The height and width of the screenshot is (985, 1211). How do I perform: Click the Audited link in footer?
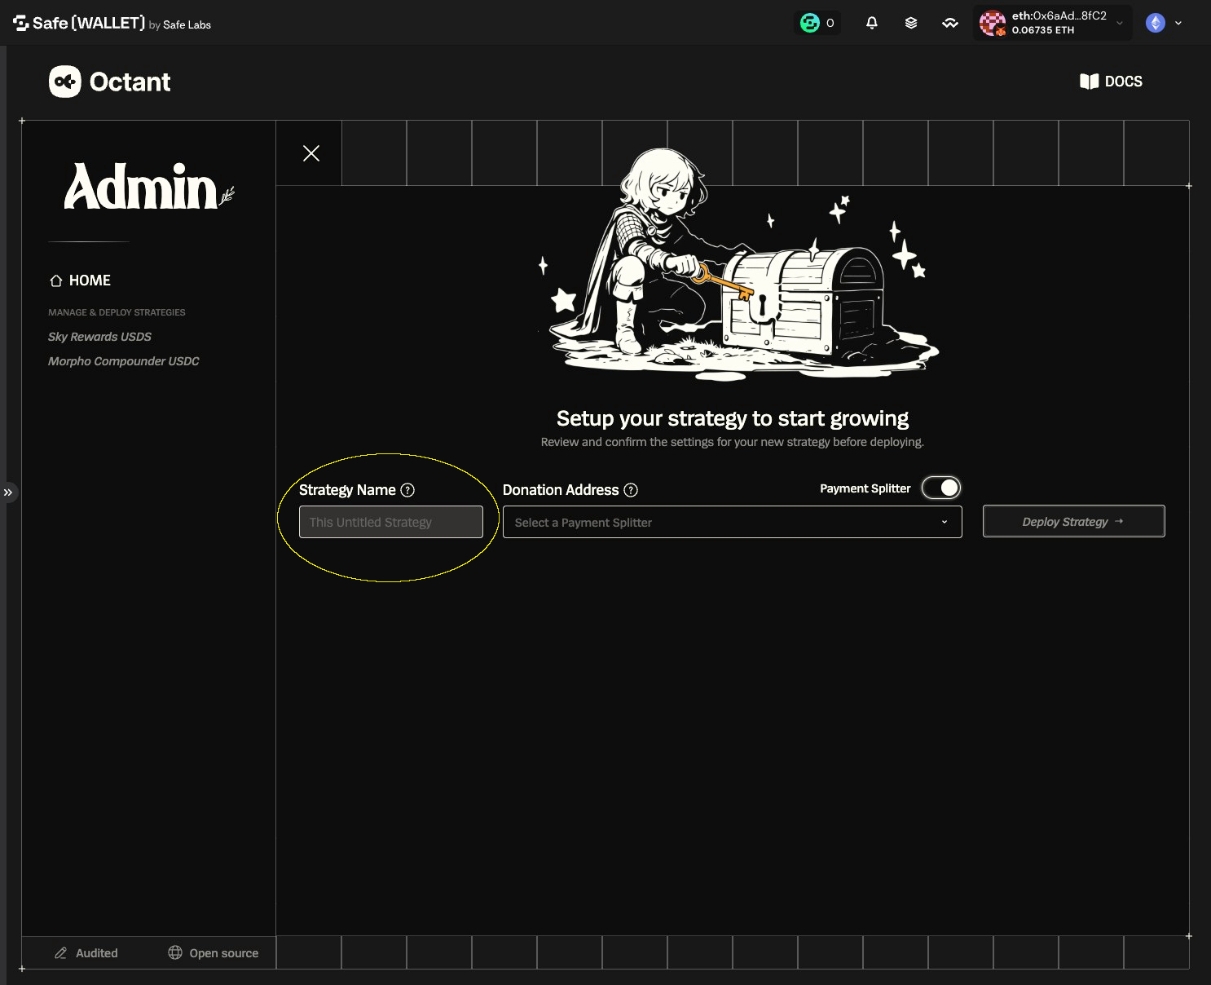coord(86,953)
